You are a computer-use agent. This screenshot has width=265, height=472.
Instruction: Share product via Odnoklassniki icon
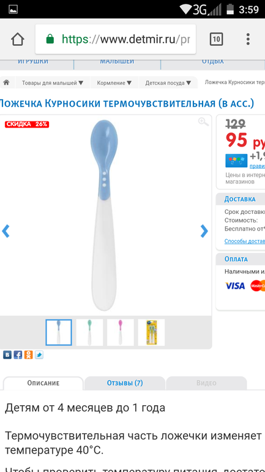click(28, 355)
